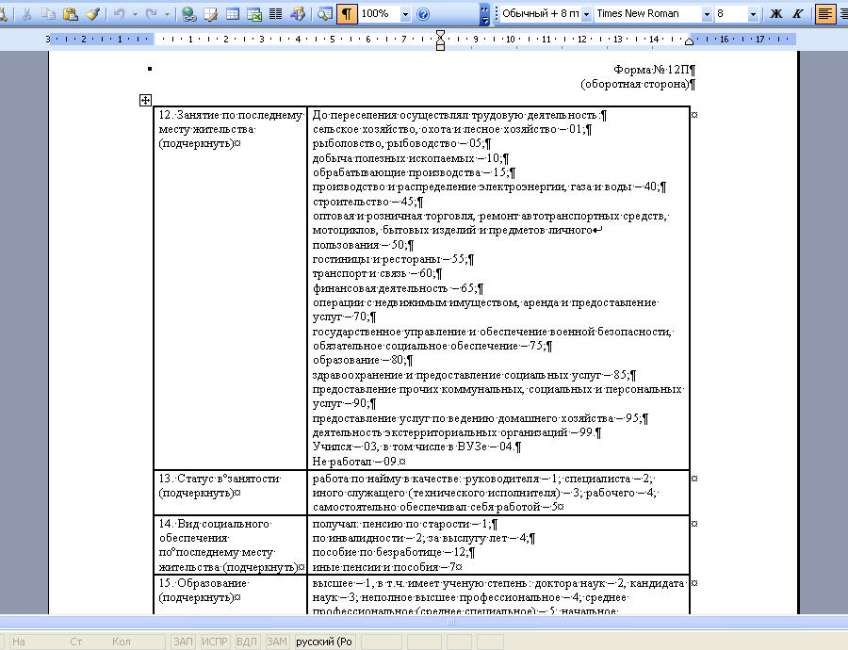Click text '(оборотная сторона)'
This screenshot has height=650, width=848.
635,85
